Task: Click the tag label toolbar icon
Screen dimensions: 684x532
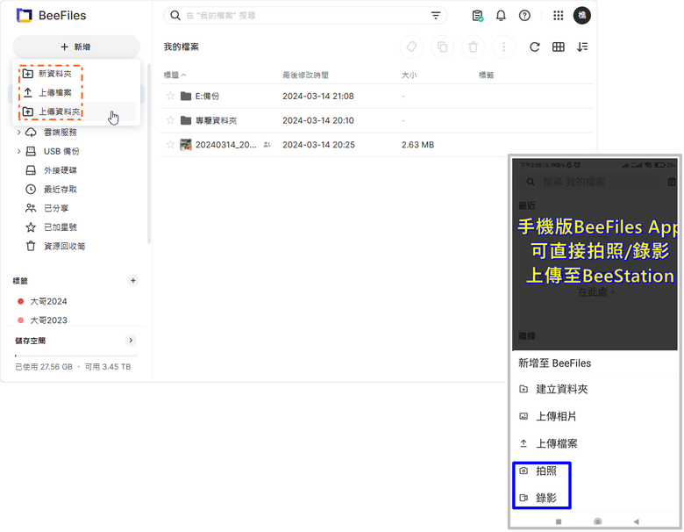Action: (411, 47)
